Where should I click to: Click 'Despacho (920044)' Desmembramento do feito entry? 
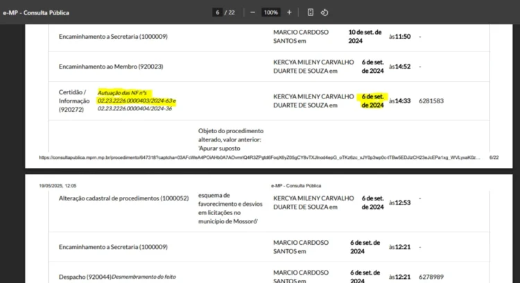click(117, 277)
